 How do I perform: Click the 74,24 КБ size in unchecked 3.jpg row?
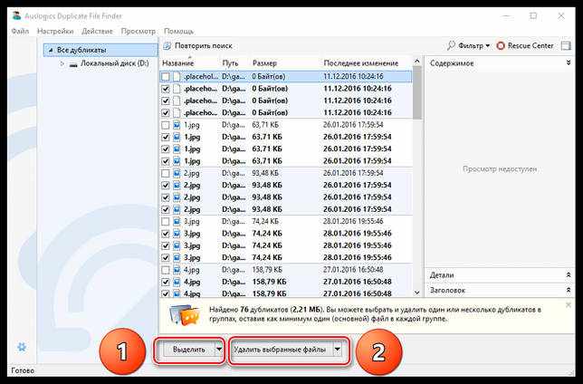(x=265, y=222)
